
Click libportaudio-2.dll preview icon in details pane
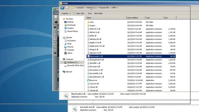(66, 96)
